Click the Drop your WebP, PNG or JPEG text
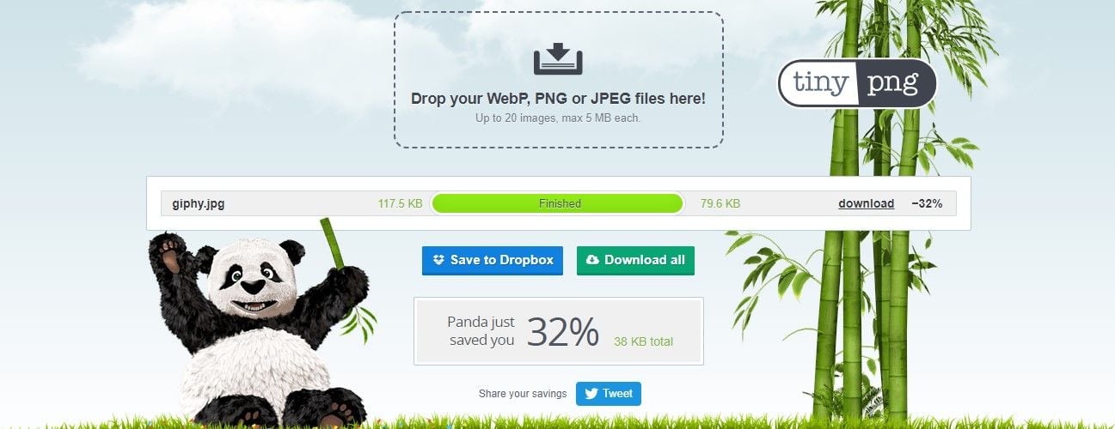Screen dimensions: 1115x429 click(x=558, y=99)
